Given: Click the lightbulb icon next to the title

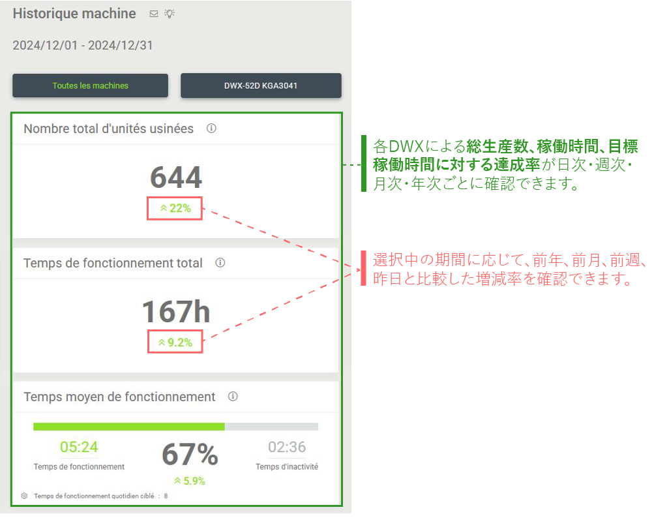Looking at the screenshot, I should pyautogui.click(x=170, y=14).
